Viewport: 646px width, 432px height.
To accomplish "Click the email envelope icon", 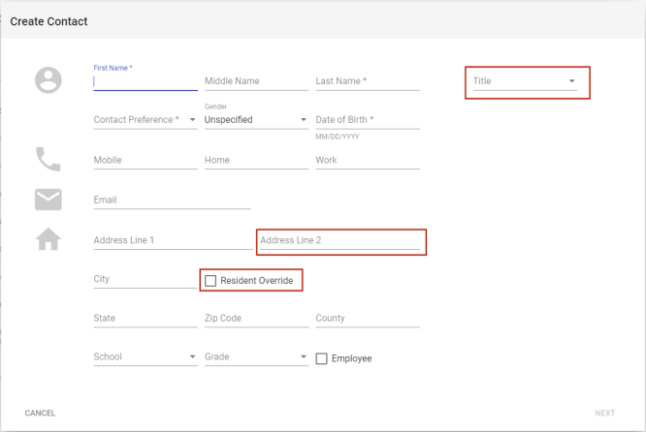I will (x=48, y=200).
